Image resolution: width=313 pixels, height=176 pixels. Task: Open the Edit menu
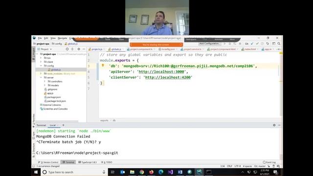(x=46, y=38)
